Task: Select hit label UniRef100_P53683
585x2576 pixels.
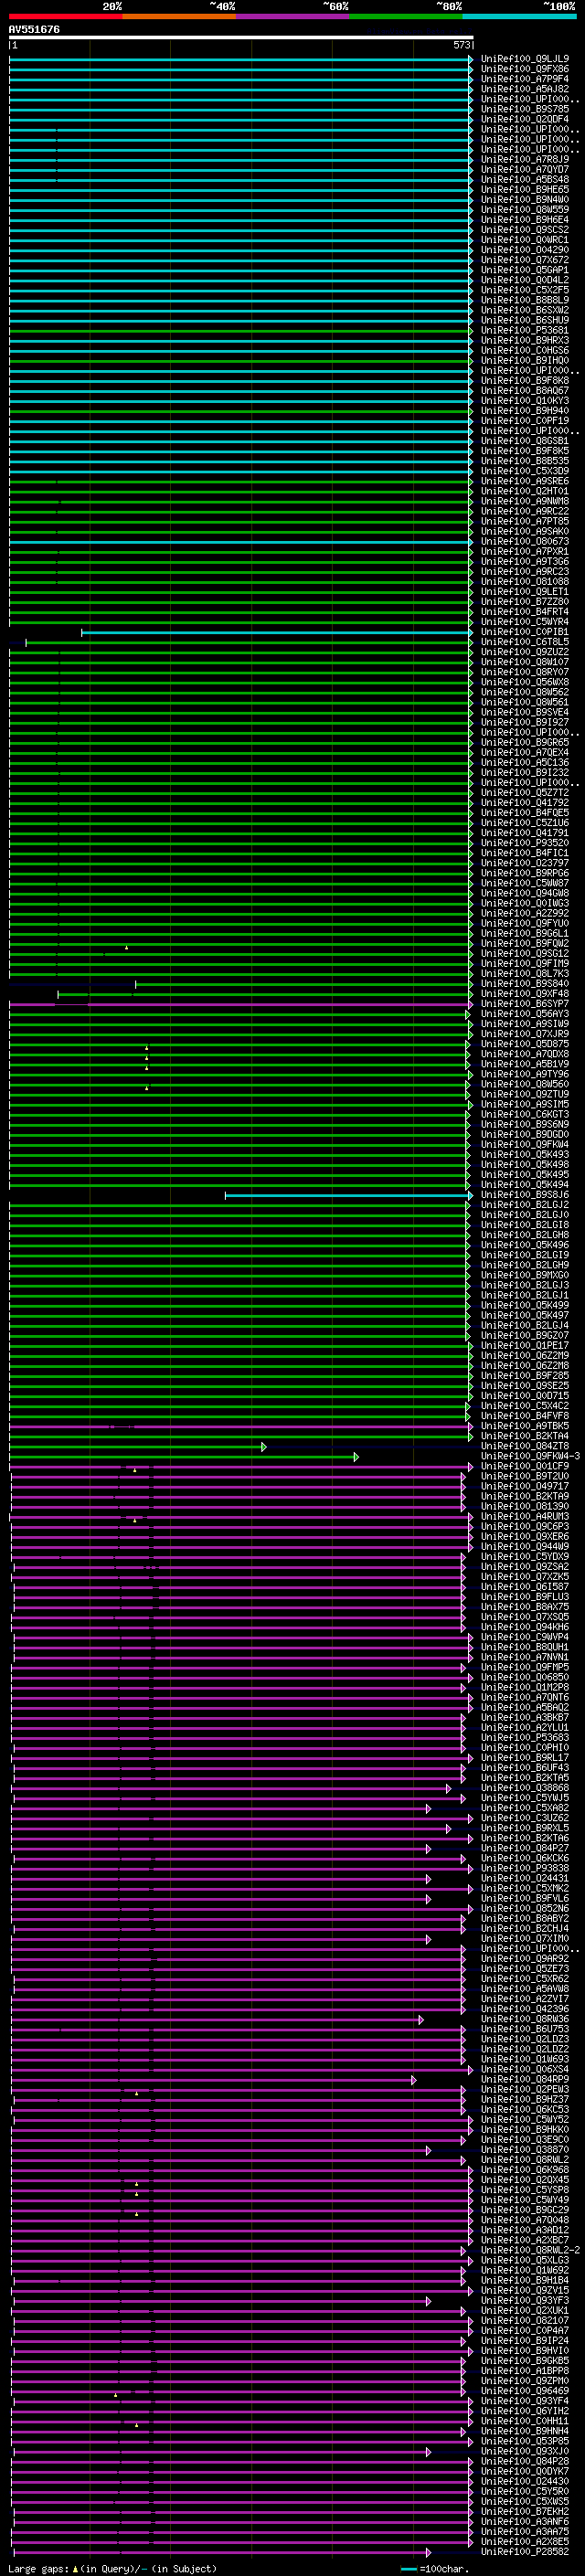Action: click(525, 1738)
